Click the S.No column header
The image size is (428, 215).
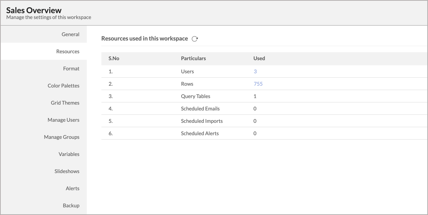click(114, 58)
